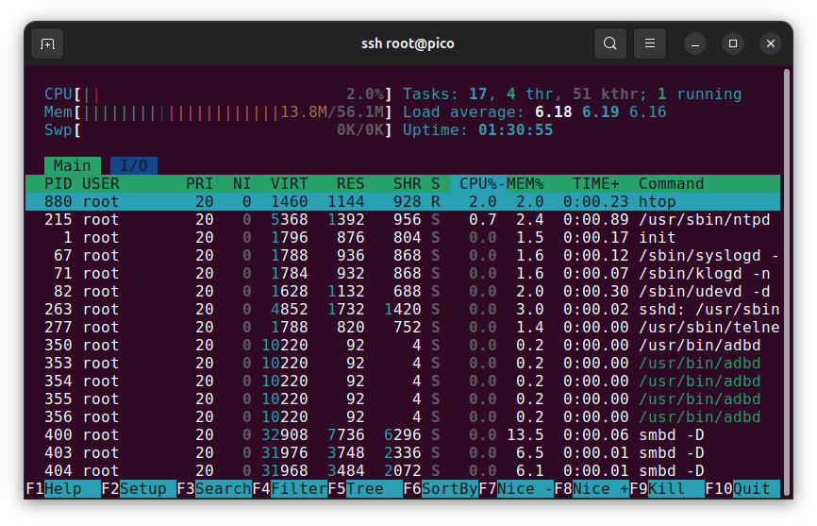Click the CPU usage meter bar

pos(218,94)
